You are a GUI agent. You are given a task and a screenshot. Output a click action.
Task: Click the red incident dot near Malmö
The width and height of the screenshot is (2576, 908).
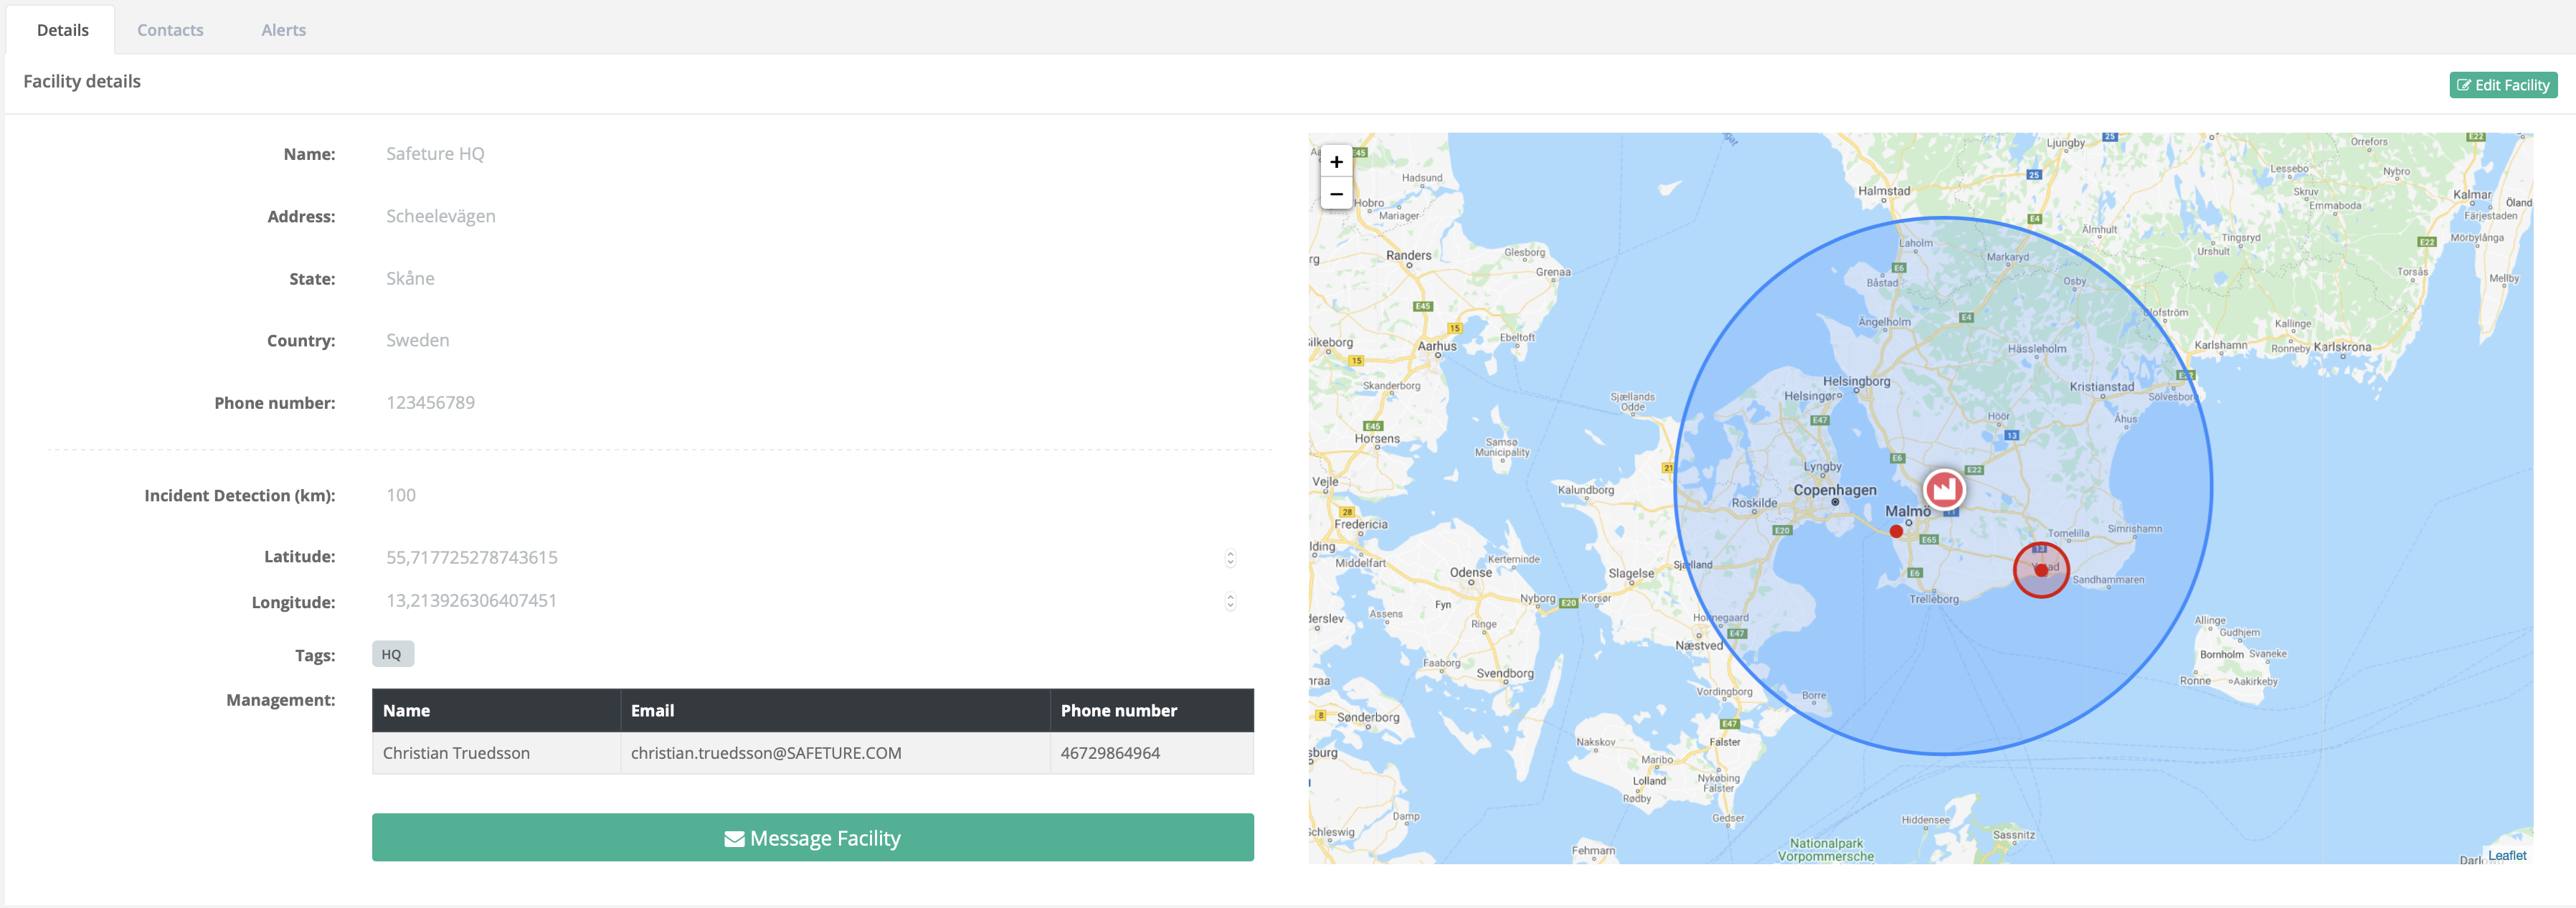coord(1896,532)
